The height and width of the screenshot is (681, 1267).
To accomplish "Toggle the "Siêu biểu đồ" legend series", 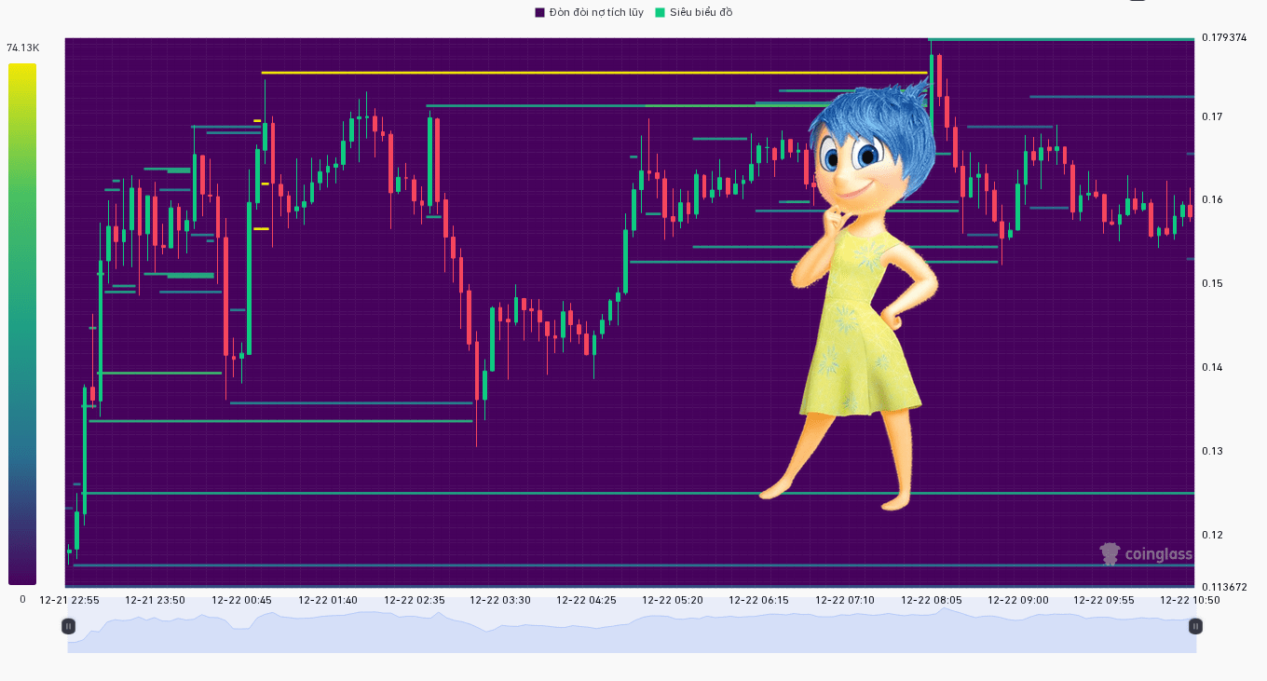I will point(694,12).
